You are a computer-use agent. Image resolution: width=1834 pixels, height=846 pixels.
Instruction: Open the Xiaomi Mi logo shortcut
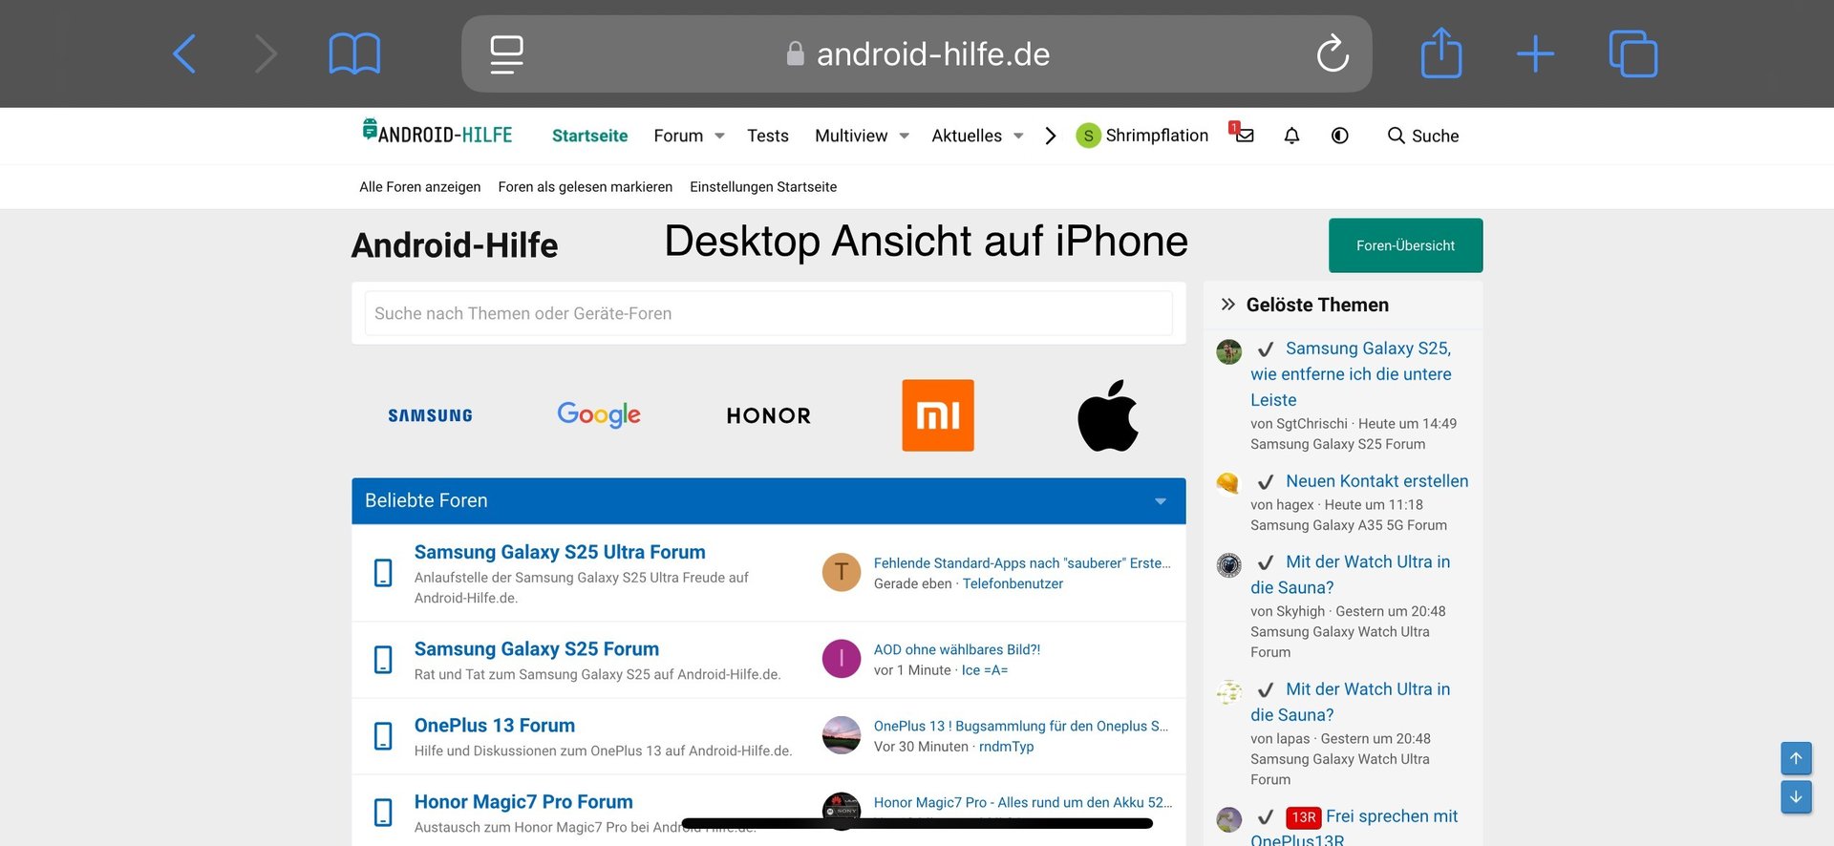pos(938,415)
